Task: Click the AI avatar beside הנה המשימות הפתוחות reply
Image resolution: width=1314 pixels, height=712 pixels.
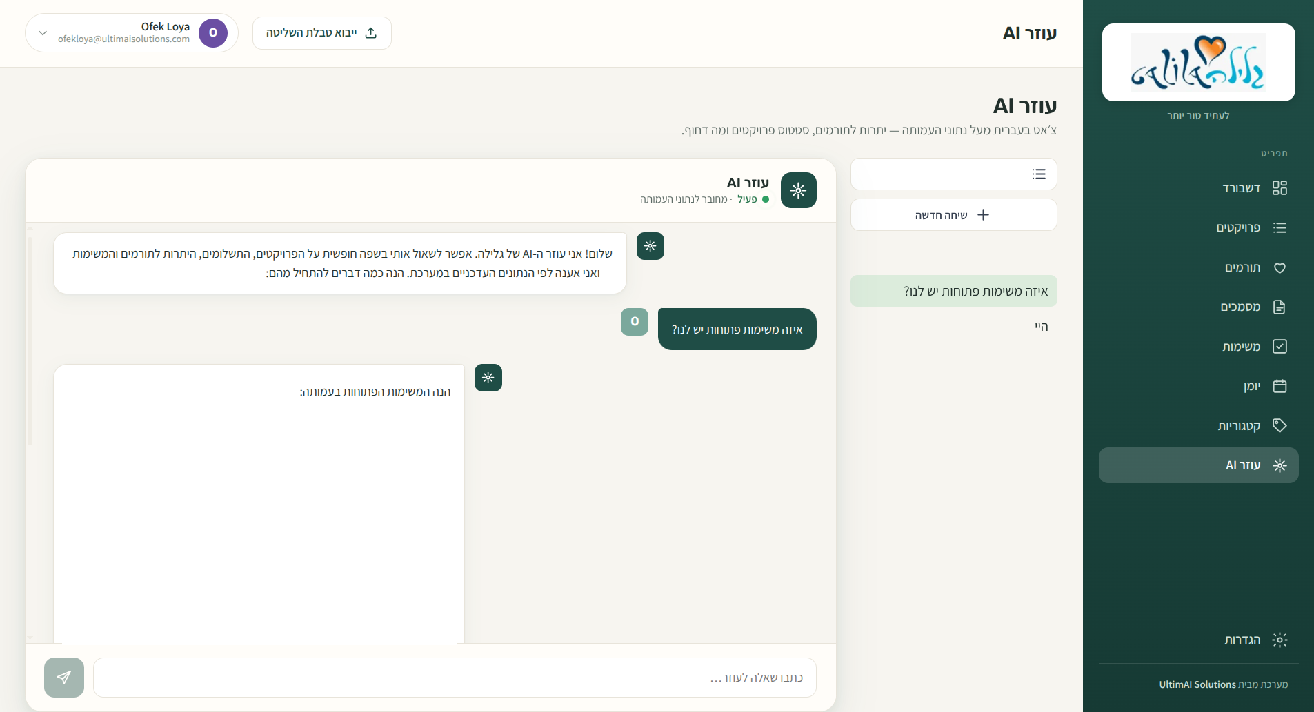Action: (488, 378)
